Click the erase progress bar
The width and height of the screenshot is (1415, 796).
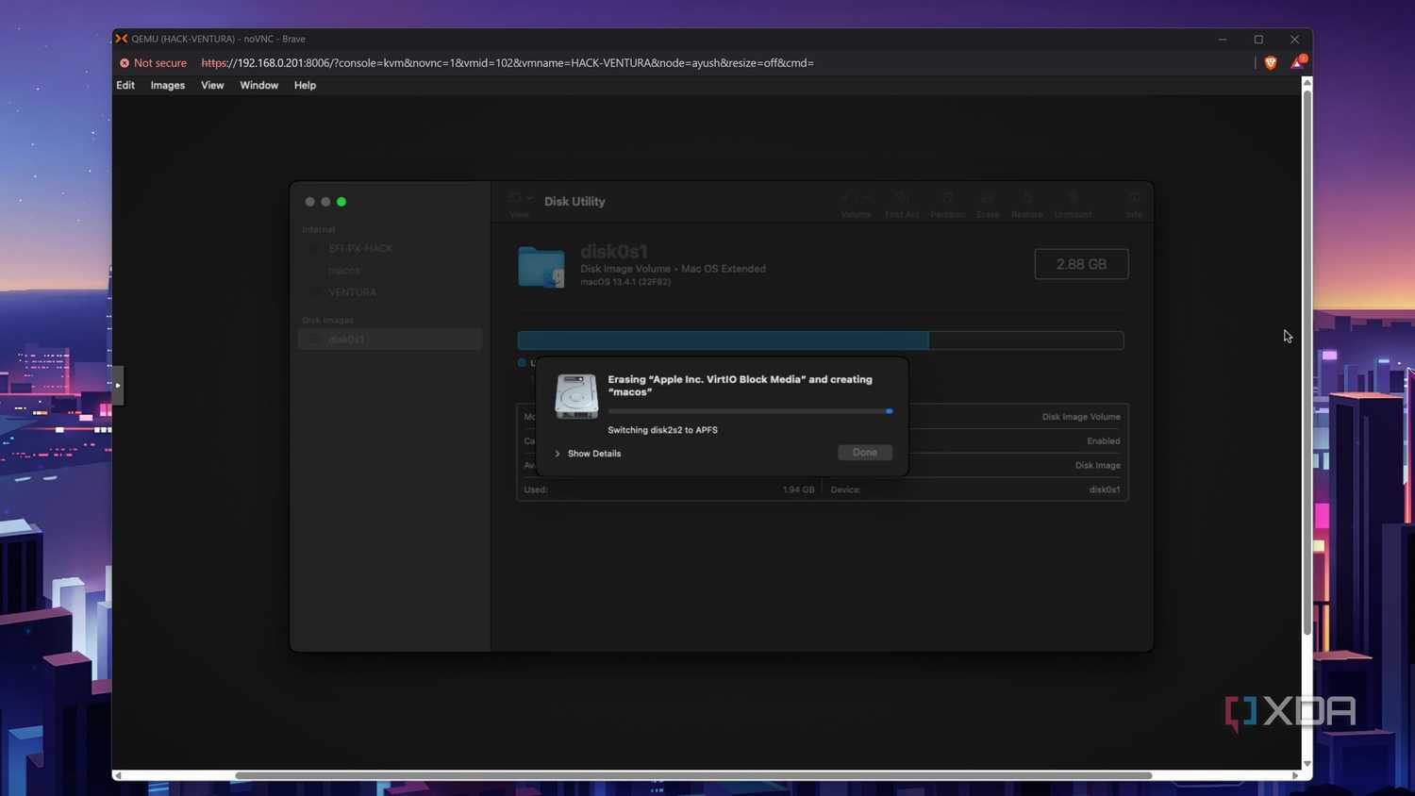pyautogui.click(x=751, y=411)
